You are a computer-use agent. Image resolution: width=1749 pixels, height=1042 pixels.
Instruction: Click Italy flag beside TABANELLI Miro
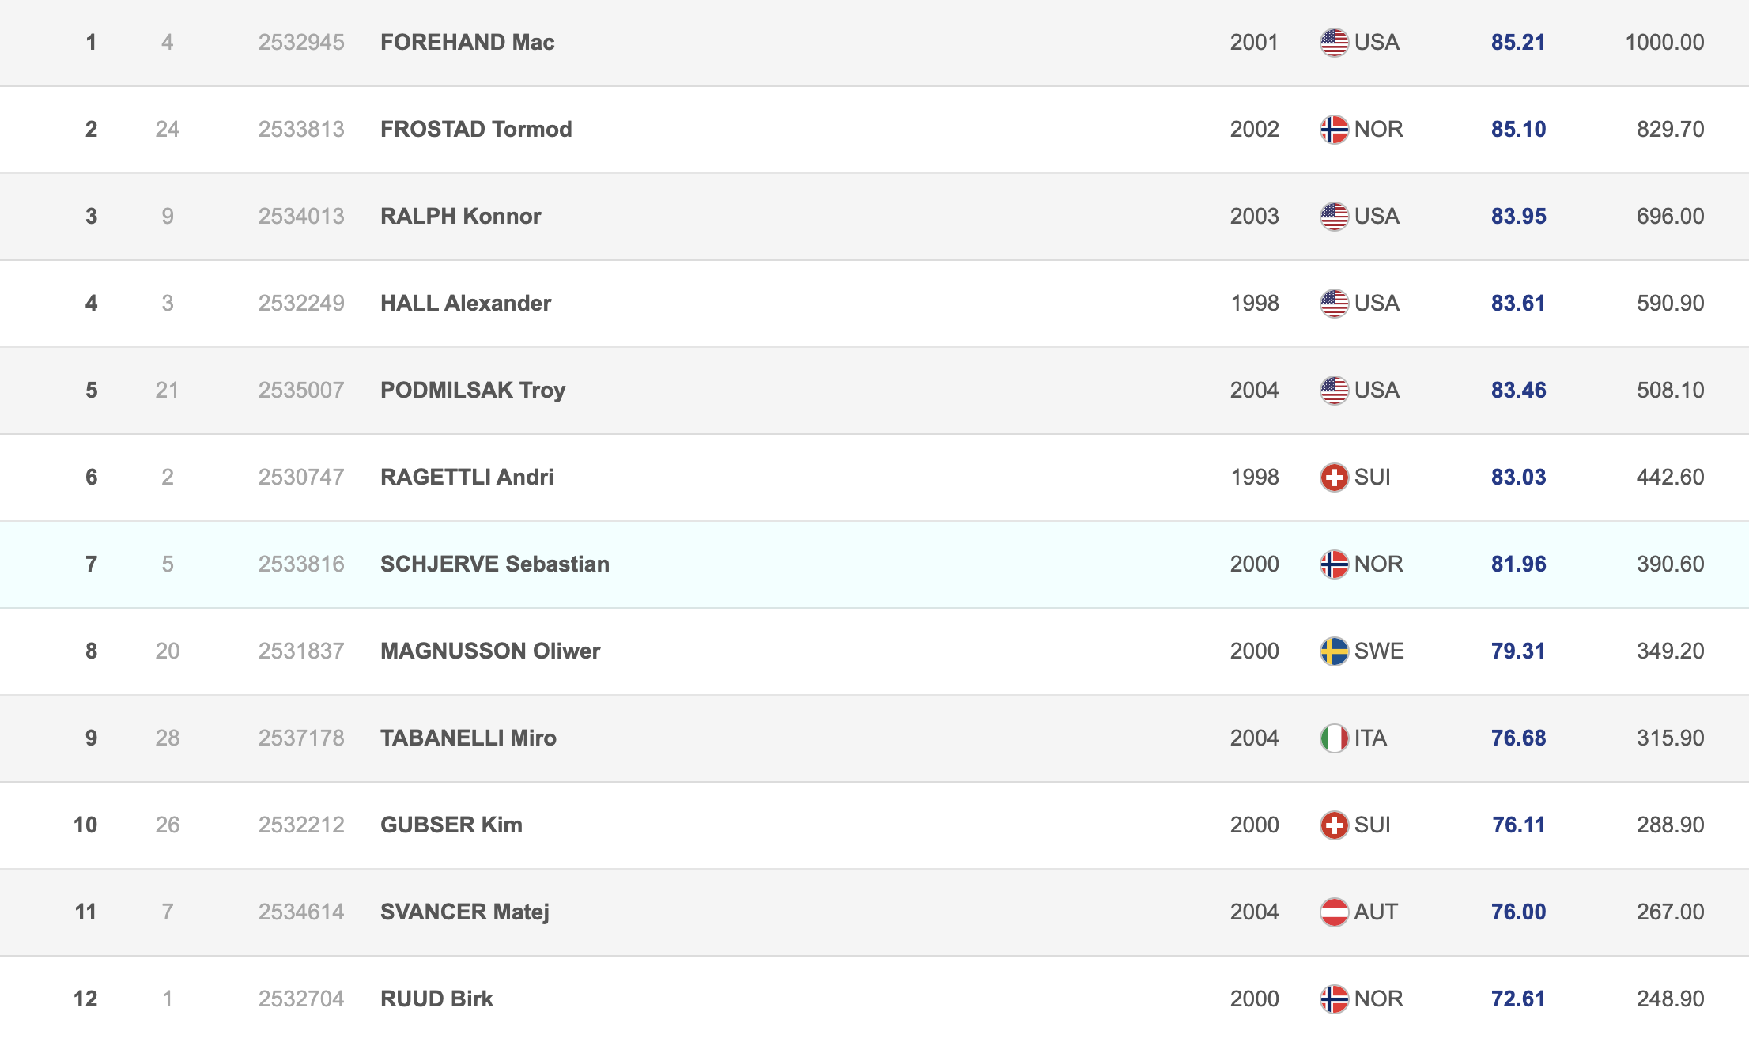click(x=1334, y=738)
